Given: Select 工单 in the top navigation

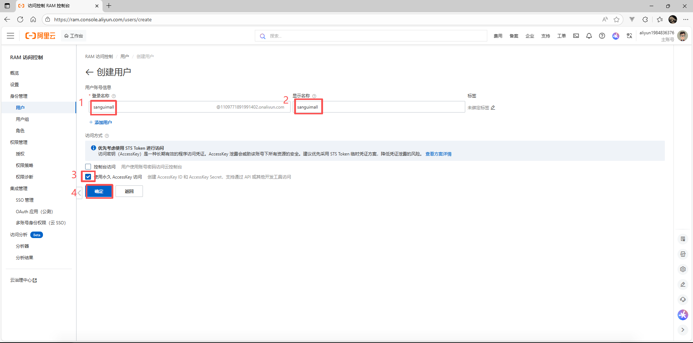Looking at the screenshot, I should (x=562, y=36).
